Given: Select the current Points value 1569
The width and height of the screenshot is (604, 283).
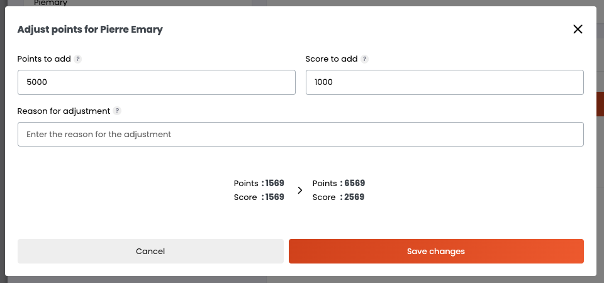Looking at the screenshot, I should pyautogui.click(x=274, y=184).
